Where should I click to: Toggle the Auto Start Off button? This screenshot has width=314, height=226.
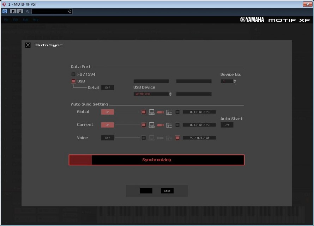coord(227,125)
